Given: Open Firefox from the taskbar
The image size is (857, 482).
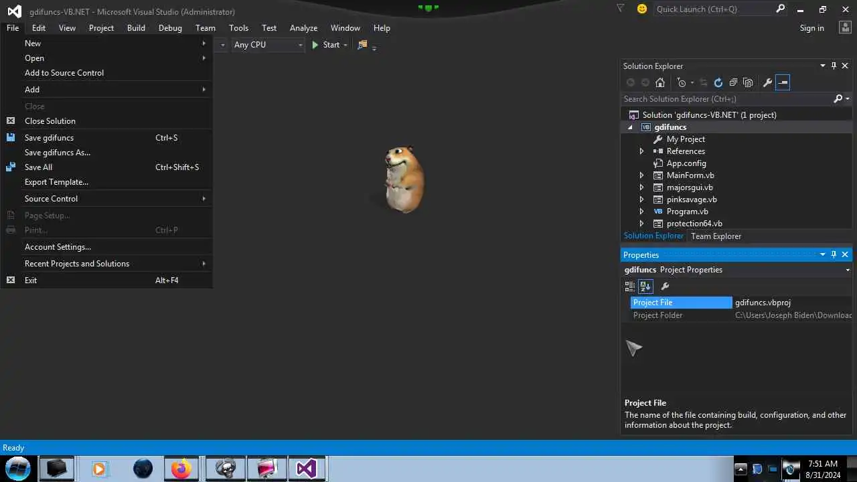Looking at the screenshot, I should (181, 469).
